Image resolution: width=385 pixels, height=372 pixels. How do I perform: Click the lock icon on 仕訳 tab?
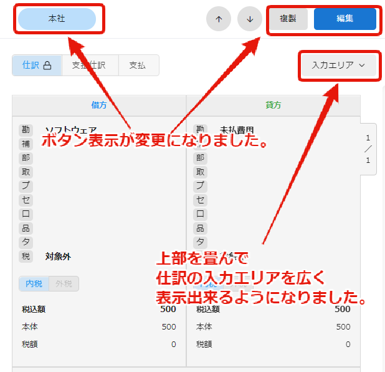[x=47, y=66]
